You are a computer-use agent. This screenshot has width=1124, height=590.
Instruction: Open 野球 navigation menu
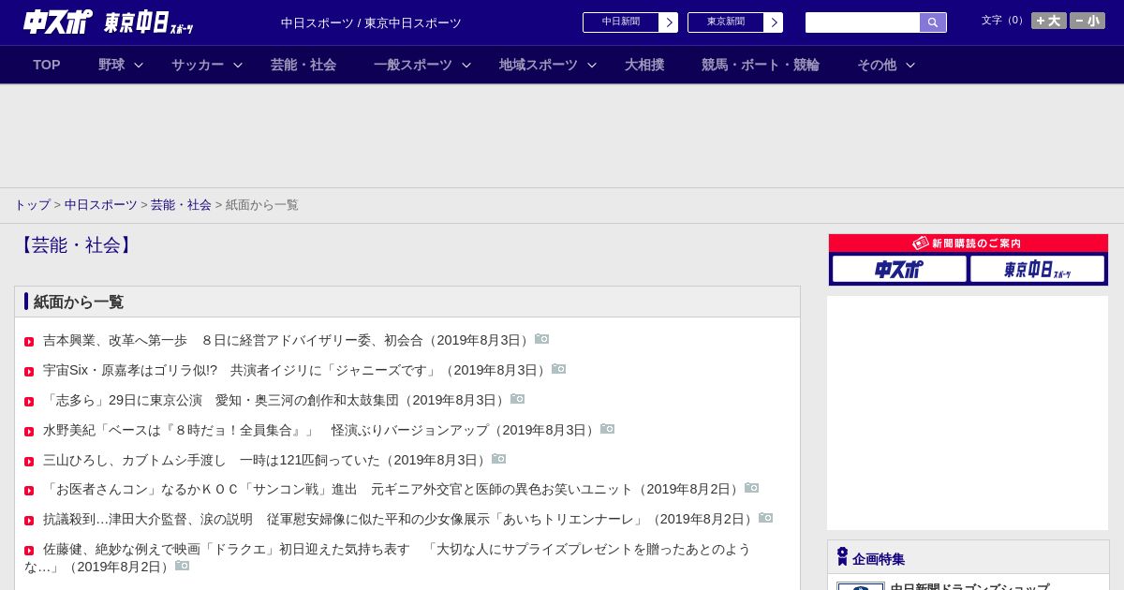tap(111, 65)
